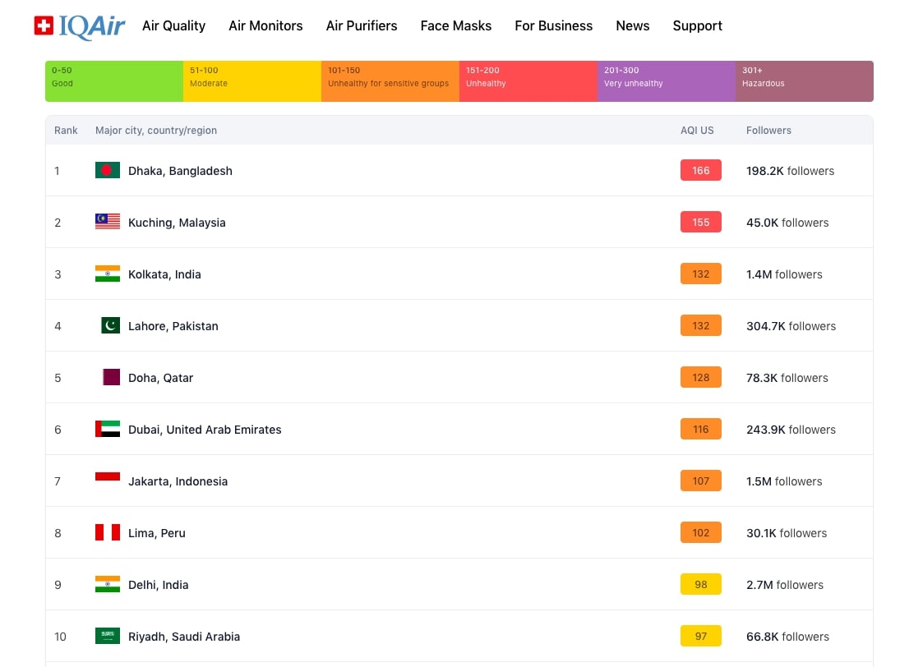Open Lima, Peru city link
The width and height of the screenshot is (909, 667).
157,533
